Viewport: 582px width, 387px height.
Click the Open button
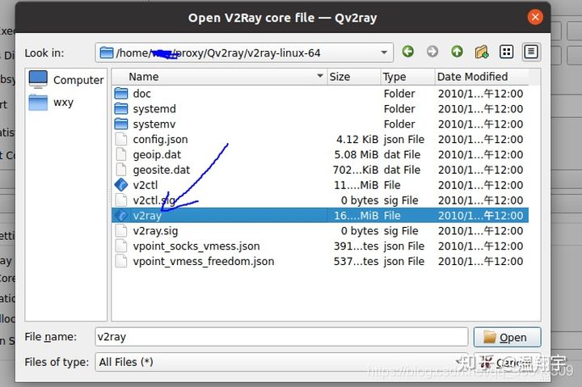507,337
